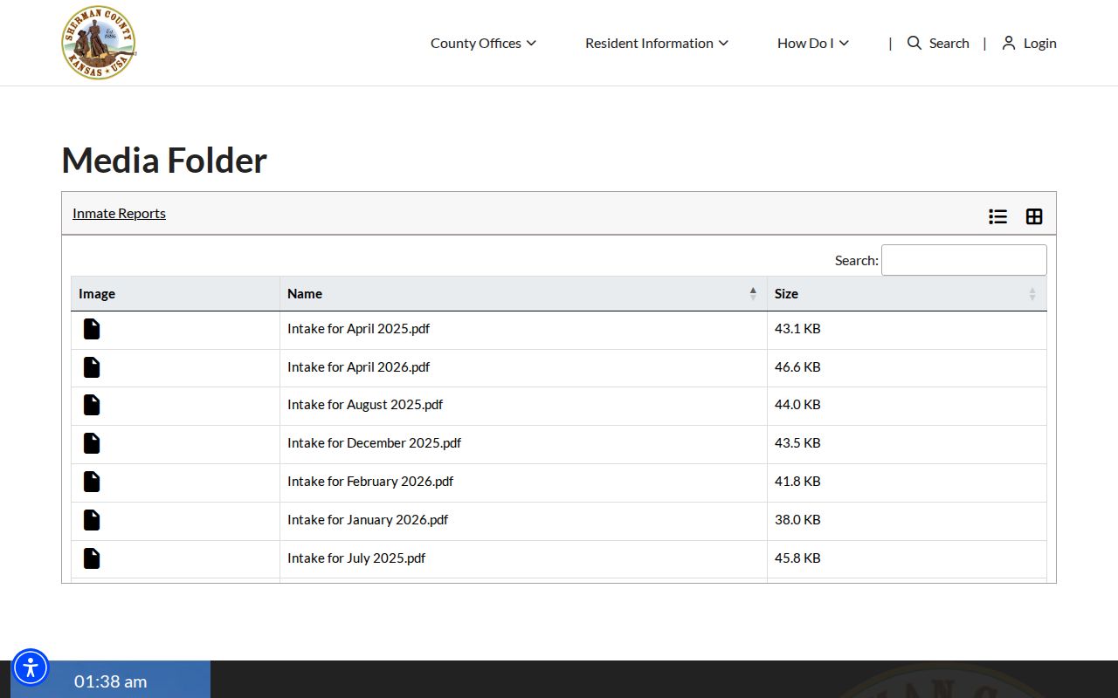The height and width of the screenshot is (698, 1118).
Task: Switch to list view icon
Action: (997, 216)
